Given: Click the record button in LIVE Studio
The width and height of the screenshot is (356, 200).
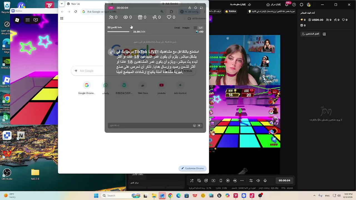Looking at the screenshot, I should click(x=228, y=181).
